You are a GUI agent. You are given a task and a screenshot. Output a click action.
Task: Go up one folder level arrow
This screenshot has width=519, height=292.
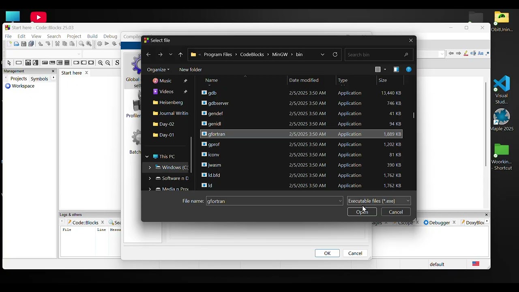click(x=180, y=54)
